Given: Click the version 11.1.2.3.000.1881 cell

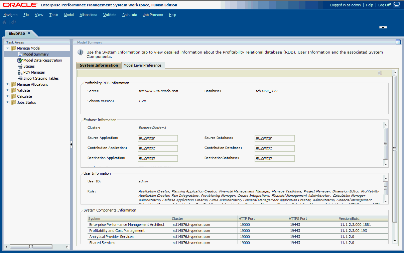Looking at the screenshot, I should point(363,225).
